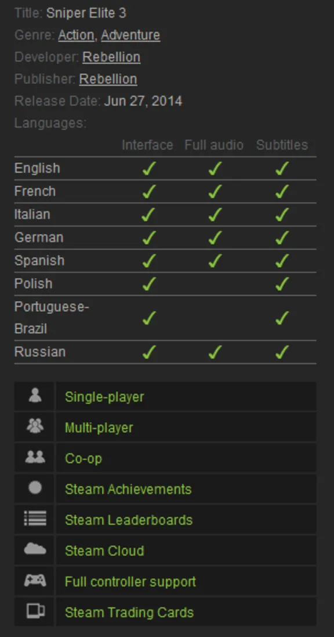Click the Multi-player group icon
The image size is (334, 637).
[34, 427]
